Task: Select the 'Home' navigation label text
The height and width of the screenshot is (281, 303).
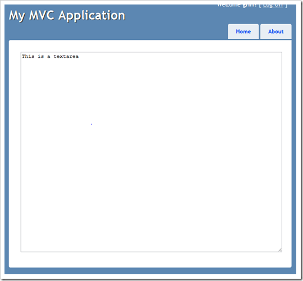Action: pyautogui.click(x=244, y=31)
